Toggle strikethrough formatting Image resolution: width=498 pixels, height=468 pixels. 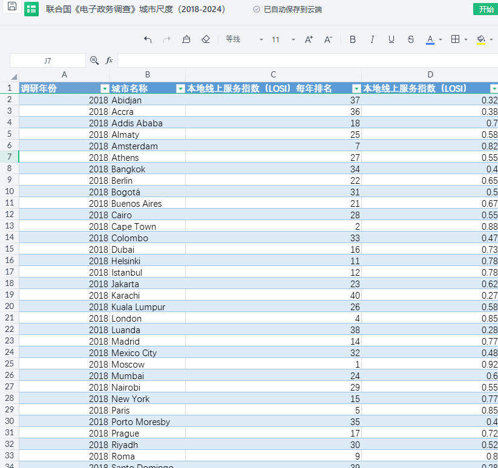coord(411,39)
